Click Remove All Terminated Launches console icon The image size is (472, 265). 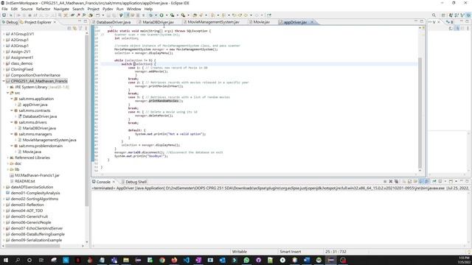397,182
